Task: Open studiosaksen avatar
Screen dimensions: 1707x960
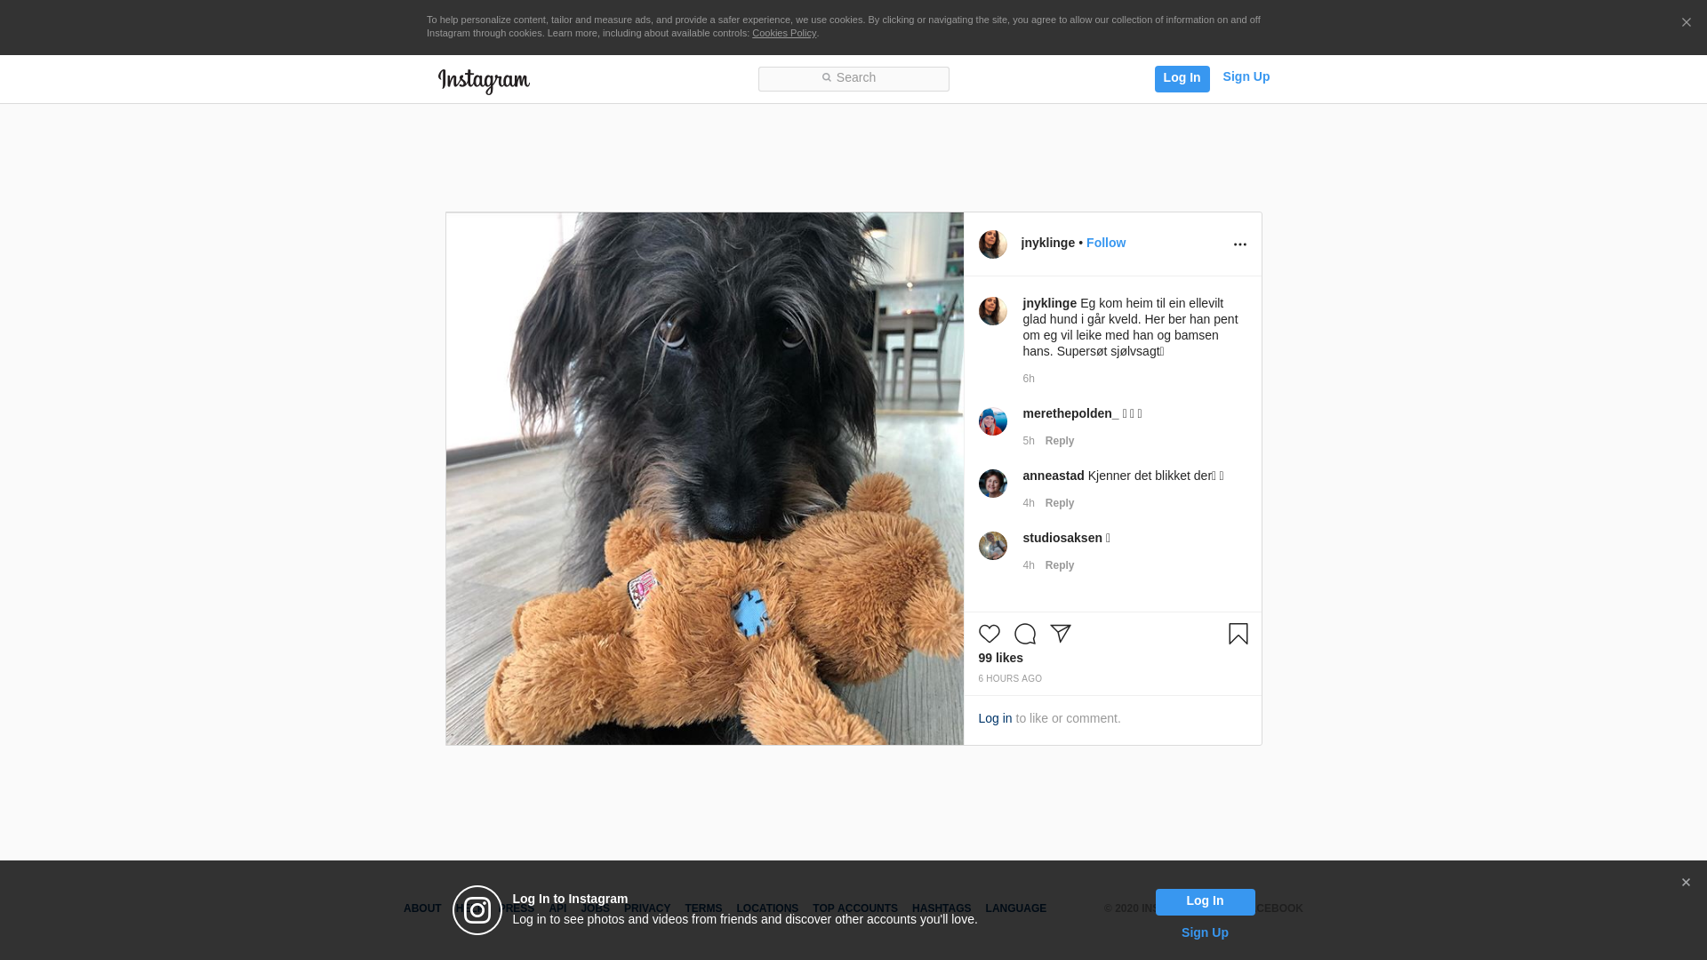Action: [x=992, y=546]
